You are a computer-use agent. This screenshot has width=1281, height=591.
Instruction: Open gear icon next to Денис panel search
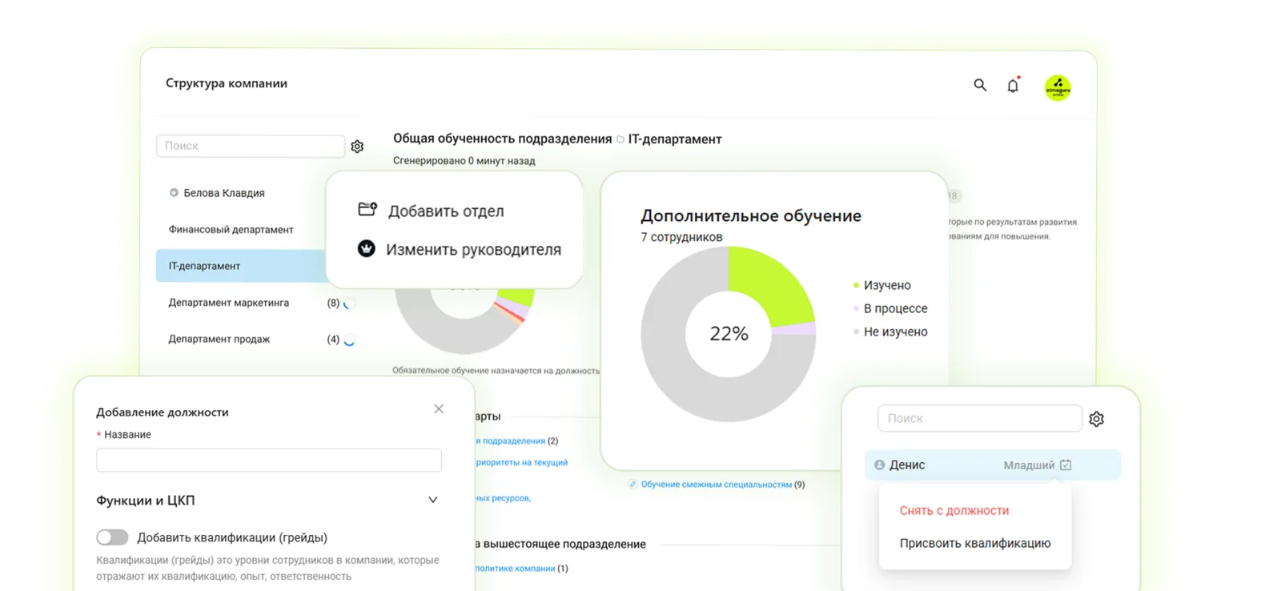[1096, 419]
